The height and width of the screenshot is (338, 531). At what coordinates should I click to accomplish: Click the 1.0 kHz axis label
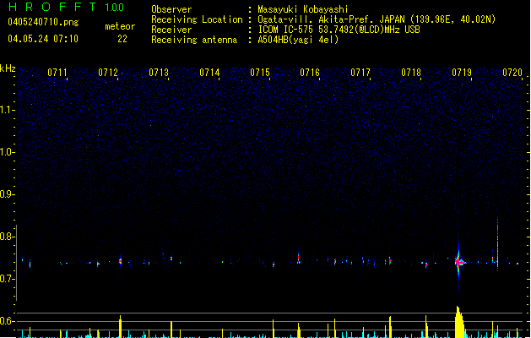[x=8, y=152]
